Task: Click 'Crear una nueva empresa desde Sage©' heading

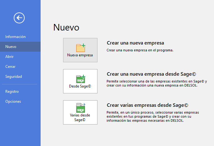Action: click(x=151, y=74)
